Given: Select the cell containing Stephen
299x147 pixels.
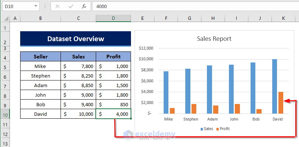Looking at the screenshot, I should pyautogui.click(x=40, y=76).
